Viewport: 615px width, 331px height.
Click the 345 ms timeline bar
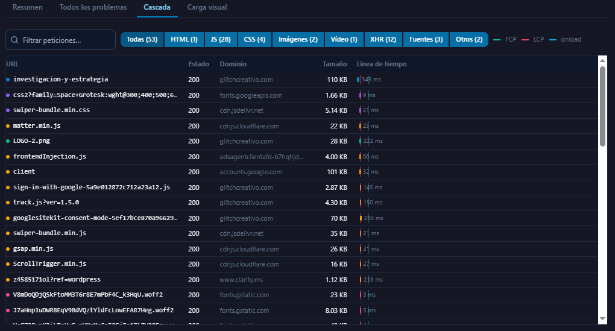point(358,80)
